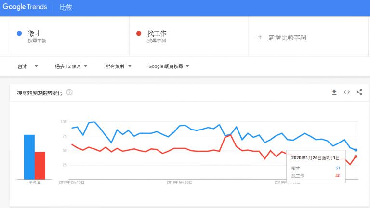Edit the 找工作 search term
370x208 pixels.
157,34
